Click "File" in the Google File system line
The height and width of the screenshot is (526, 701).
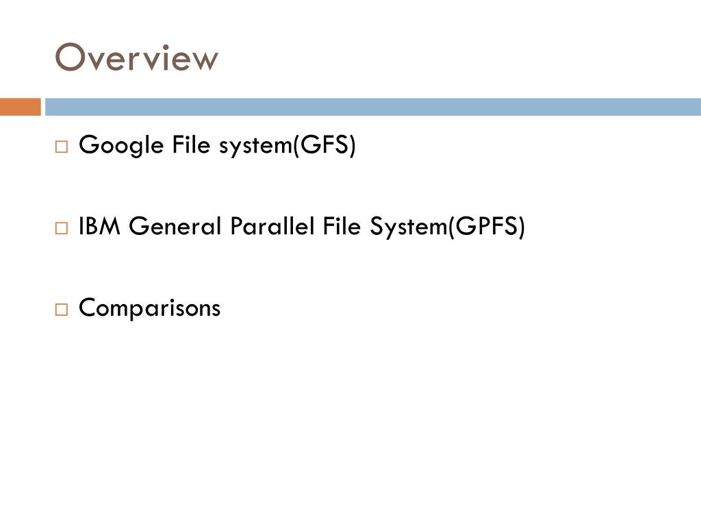point(192,145)
